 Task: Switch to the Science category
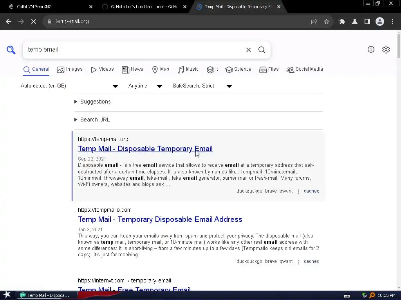[x=238, y=70]
